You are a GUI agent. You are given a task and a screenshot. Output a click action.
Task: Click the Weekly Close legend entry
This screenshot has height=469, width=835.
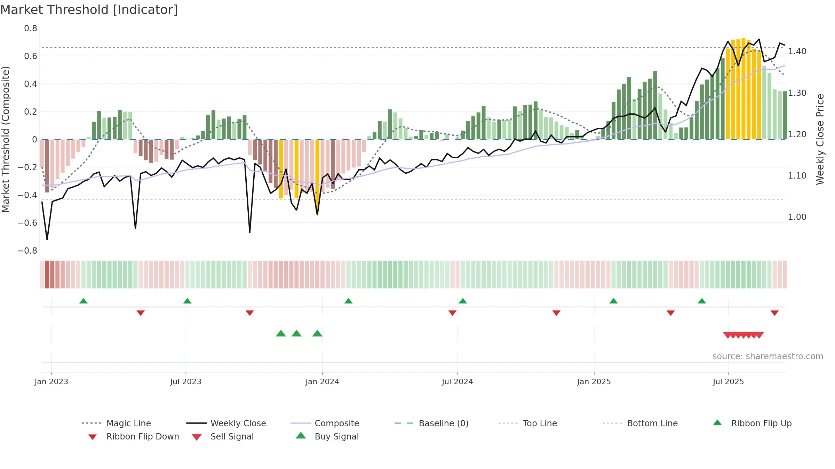pos(226,423)
